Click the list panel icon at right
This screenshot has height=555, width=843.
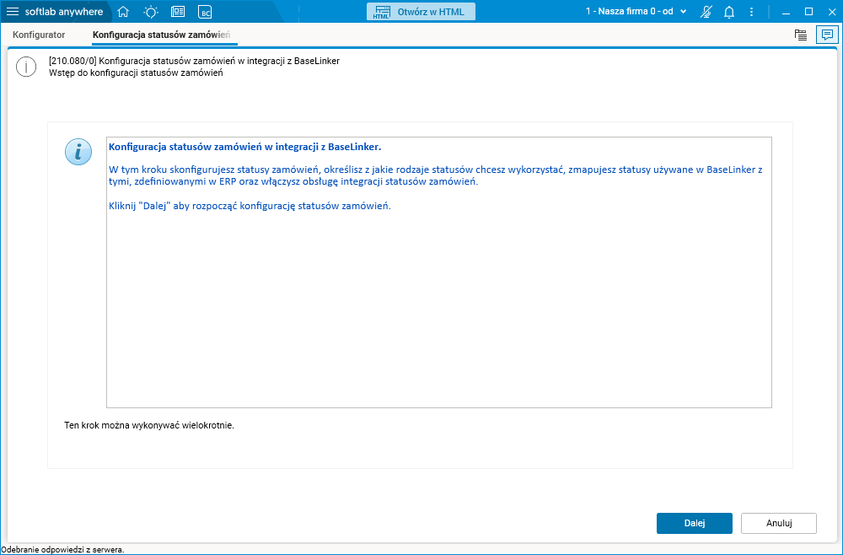click(x=801, y=35)
